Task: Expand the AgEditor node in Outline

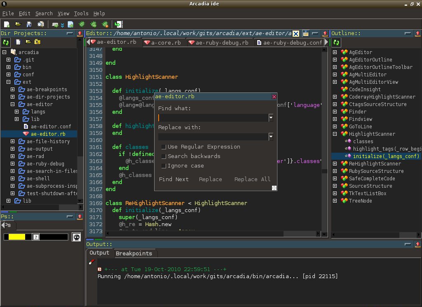Action: tap(335, 52)
